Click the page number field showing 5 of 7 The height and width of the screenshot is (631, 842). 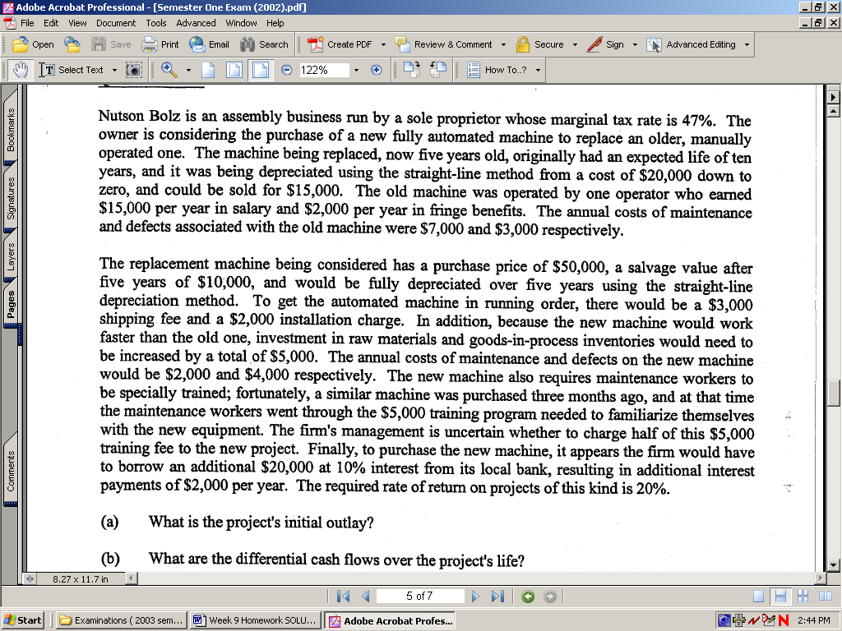(x=420, y=597)
